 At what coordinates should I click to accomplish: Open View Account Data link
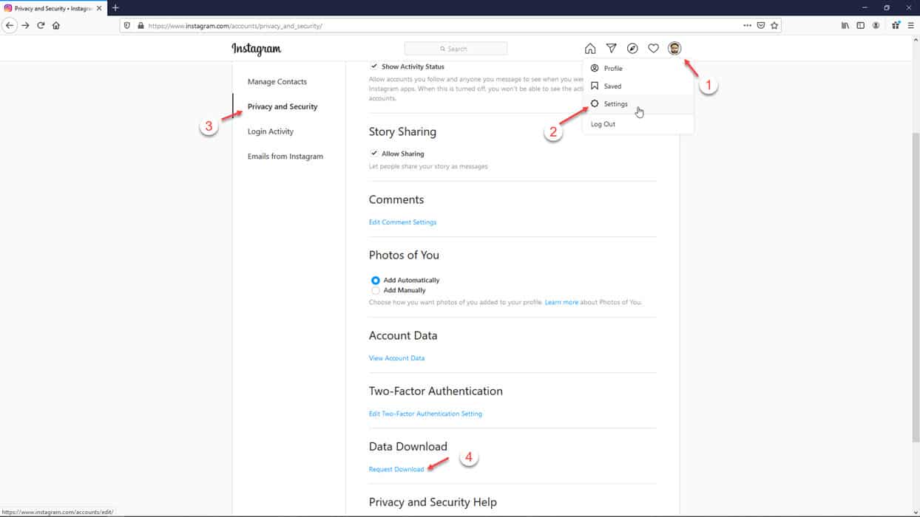[x=396, y=358]
